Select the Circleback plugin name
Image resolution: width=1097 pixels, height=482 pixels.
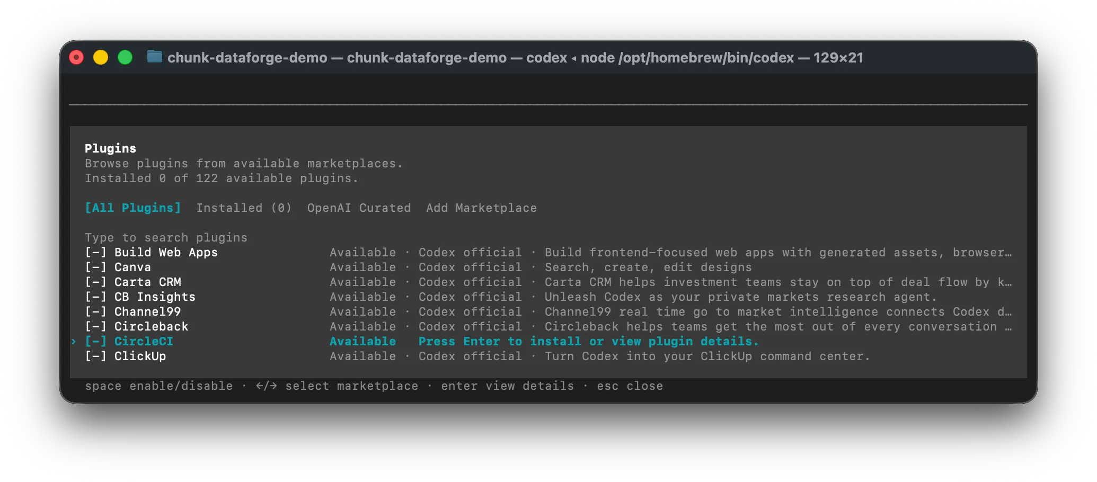pyautogui.click(x=151, y=327)
